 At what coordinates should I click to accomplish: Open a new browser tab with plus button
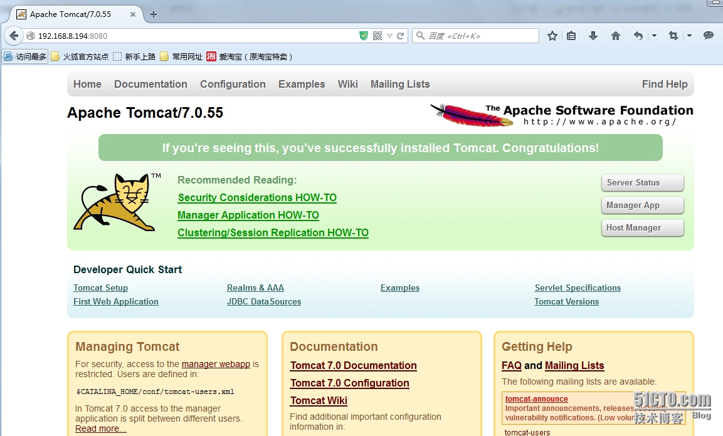tap(154, 14)
